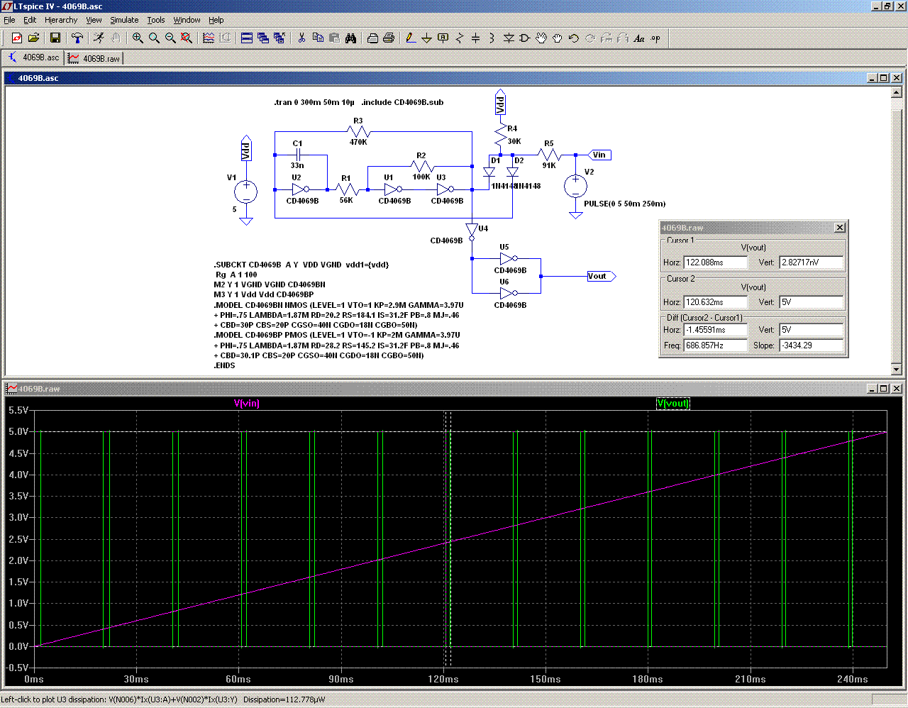908x708 pixels.
Task: Open the Hierarchy menu
Action: 61,20
